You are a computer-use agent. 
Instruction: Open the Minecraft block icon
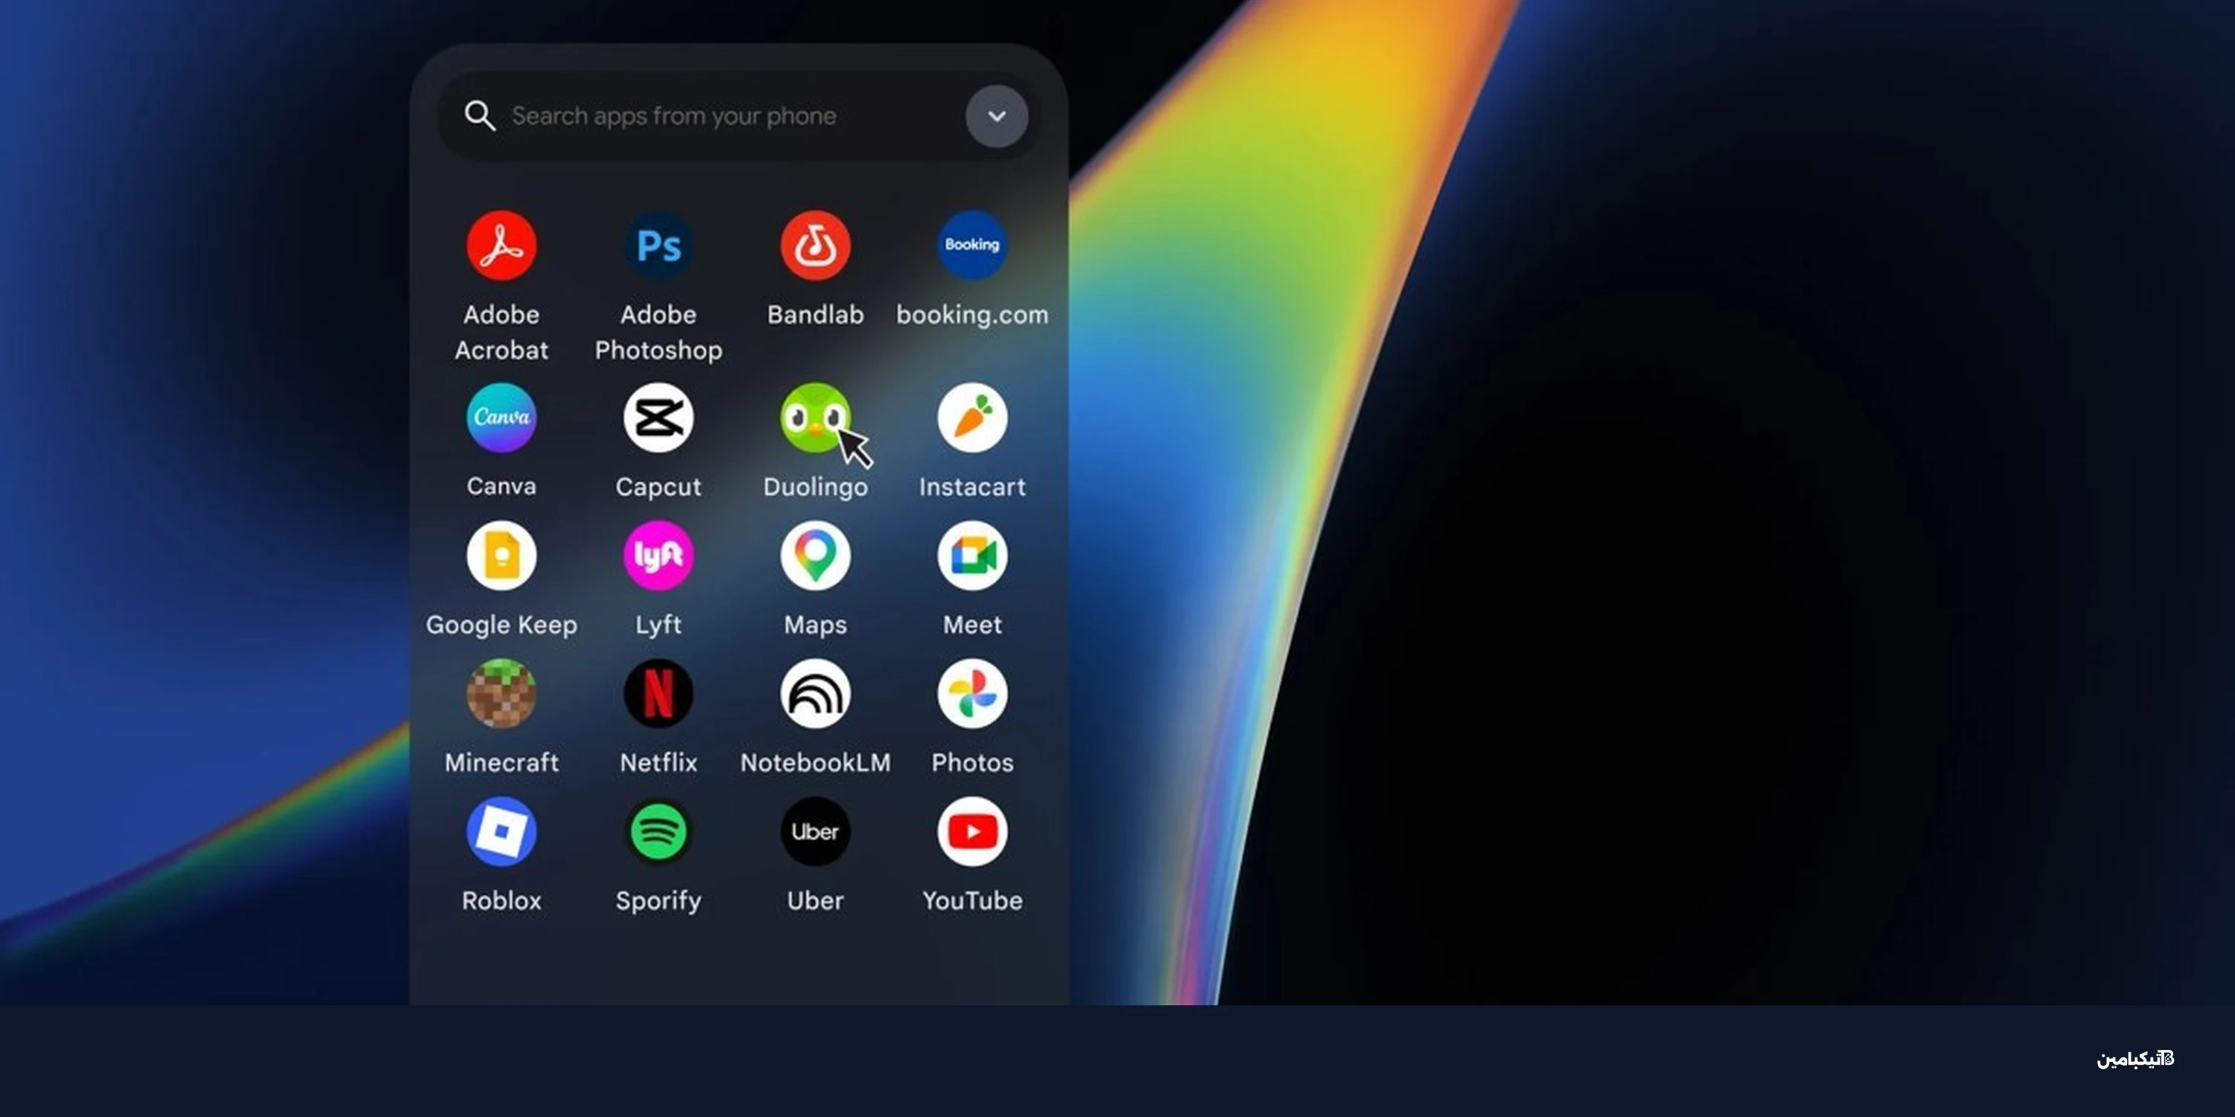point(501,693)
